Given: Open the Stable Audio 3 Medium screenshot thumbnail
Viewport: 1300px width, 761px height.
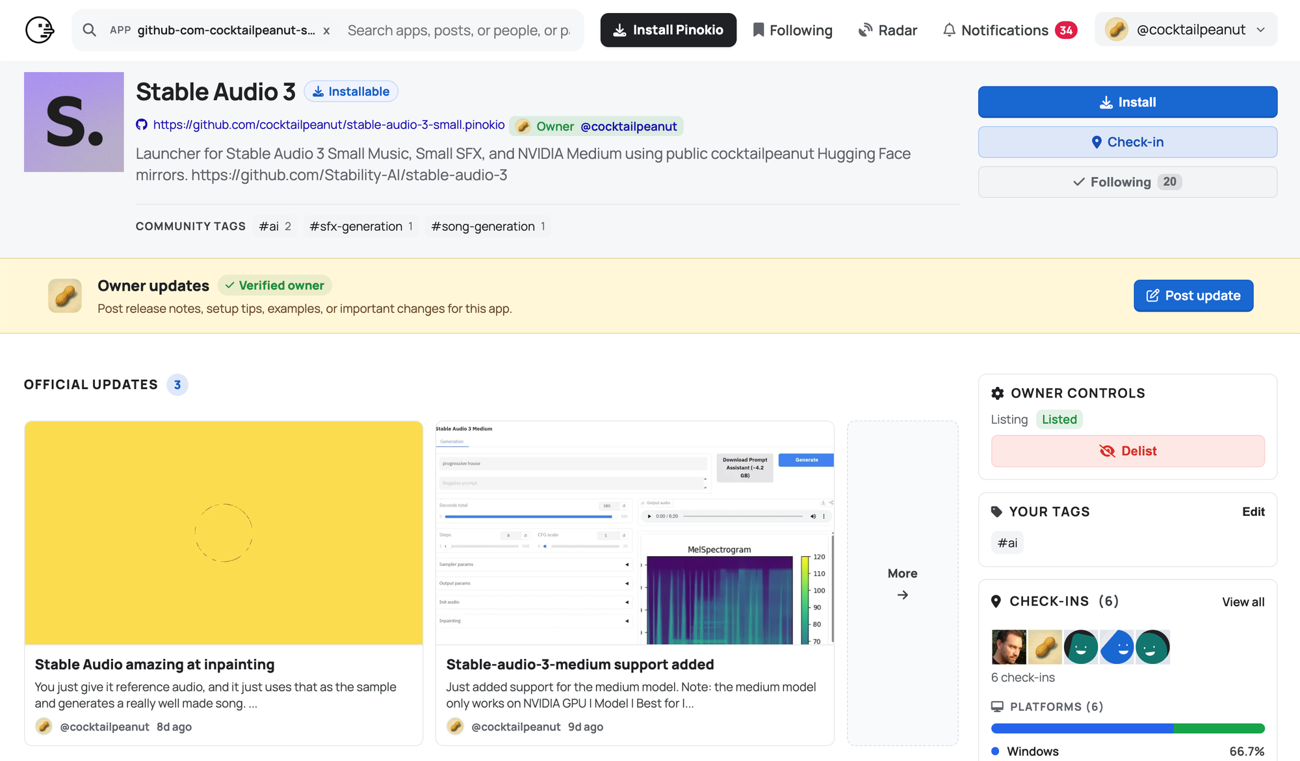Looking at the screenshot, I should click(635, 533).
